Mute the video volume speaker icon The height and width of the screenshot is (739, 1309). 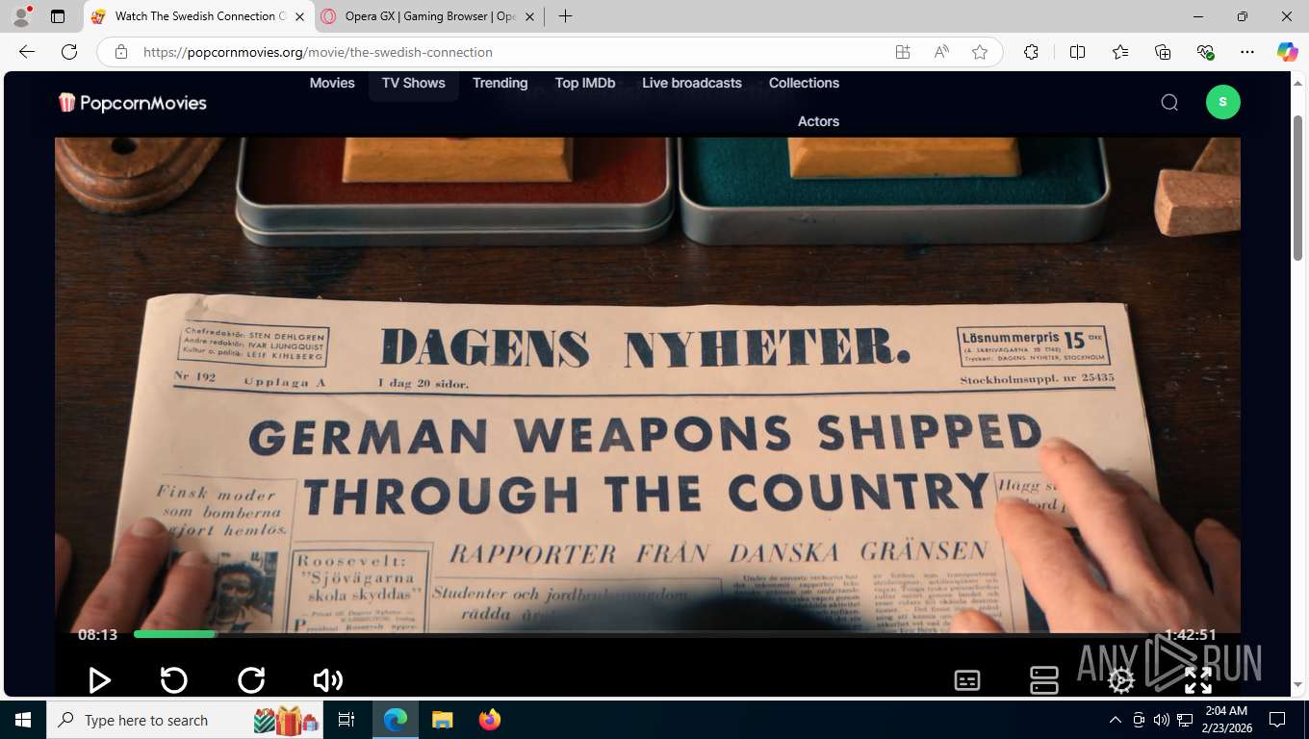328,680
